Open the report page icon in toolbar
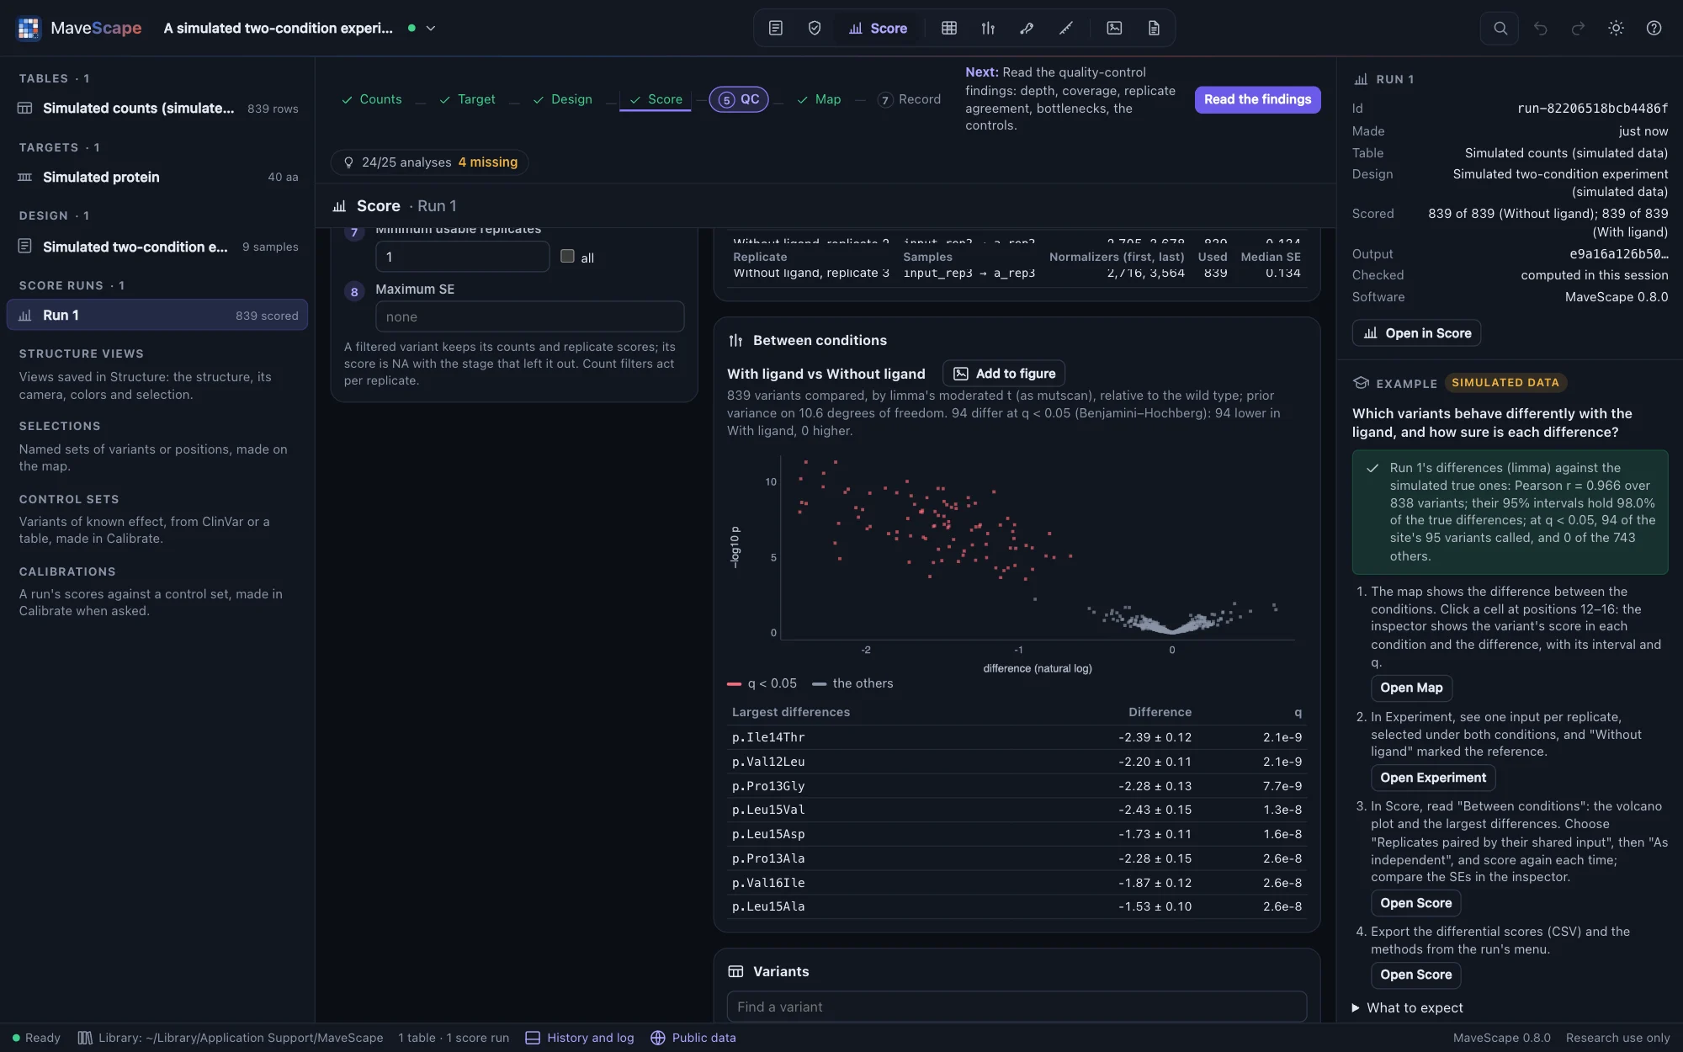The width and height of the screenshot is (1683, 1052). [1154, 28]
